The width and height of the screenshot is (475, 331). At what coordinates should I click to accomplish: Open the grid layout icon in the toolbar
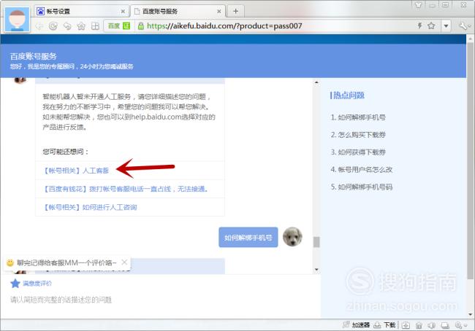coord(95,26)
